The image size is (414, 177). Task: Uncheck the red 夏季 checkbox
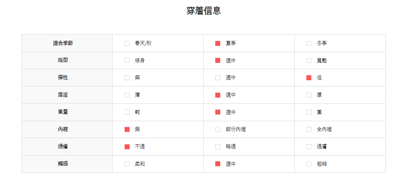(218, 43)
